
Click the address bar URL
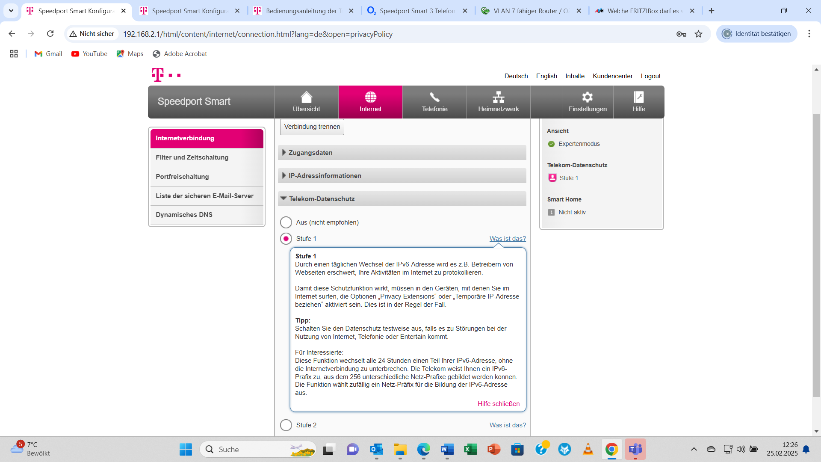[258, 34]
